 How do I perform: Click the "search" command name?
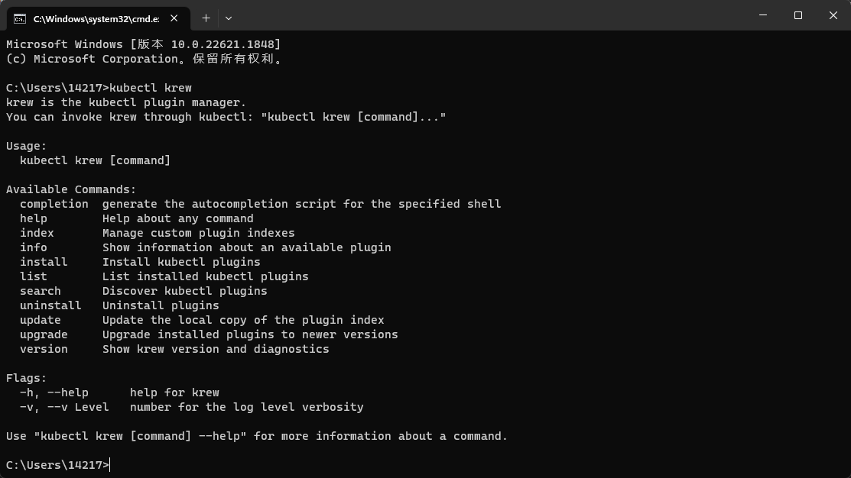pyautogui.click(x=41, y=291)
